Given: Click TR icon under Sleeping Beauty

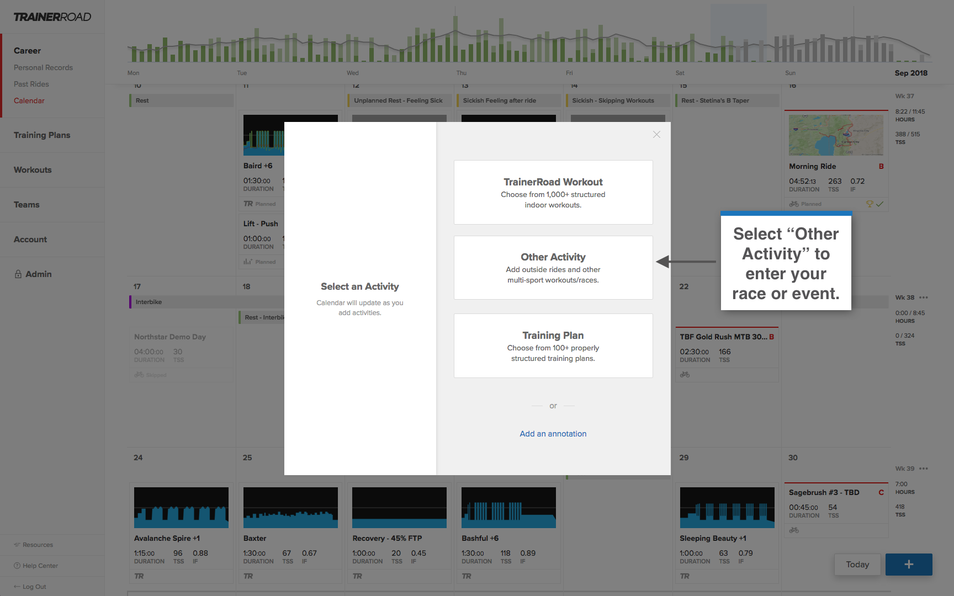Looking at the screenshot, I should (x=685, y=576).
